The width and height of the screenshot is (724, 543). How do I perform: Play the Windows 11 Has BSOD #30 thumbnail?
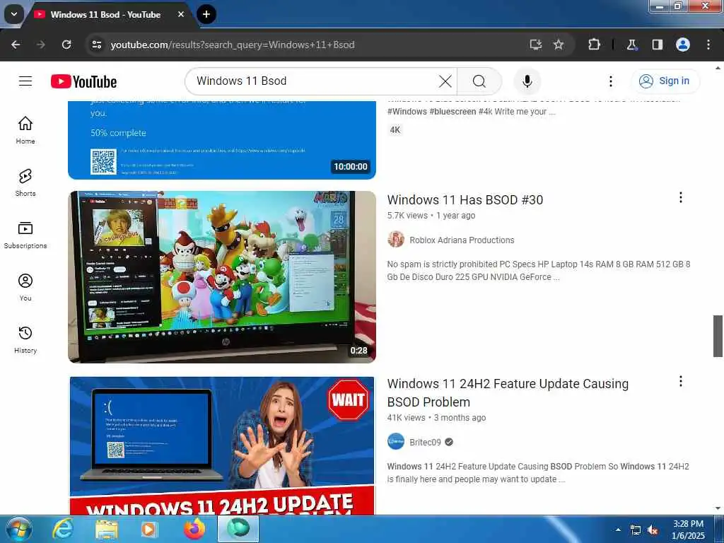pos(221,276)
